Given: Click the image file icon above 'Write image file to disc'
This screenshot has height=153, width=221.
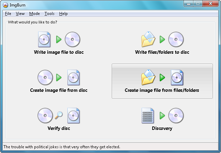Looking at the screenshot, I should 44,39.
